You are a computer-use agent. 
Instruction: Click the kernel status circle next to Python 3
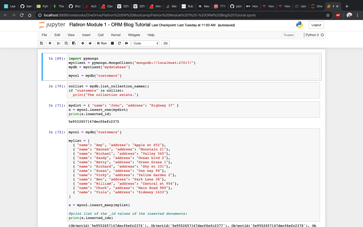tap(322, 35)
